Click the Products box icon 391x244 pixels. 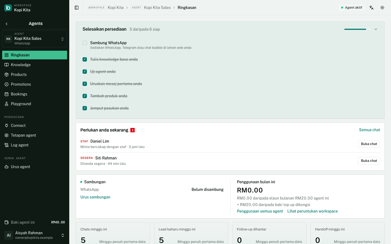click(7, 75)
